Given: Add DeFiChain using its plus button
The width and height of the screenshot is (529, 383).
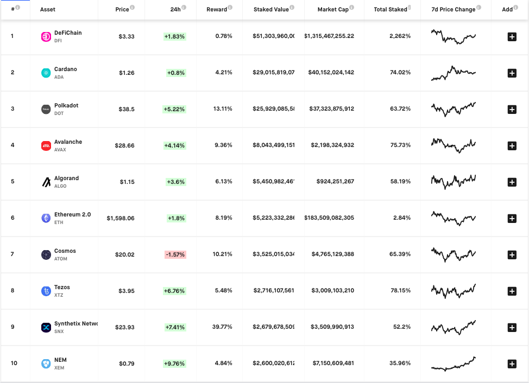Looking at the screenshot, I should [512, 36].
